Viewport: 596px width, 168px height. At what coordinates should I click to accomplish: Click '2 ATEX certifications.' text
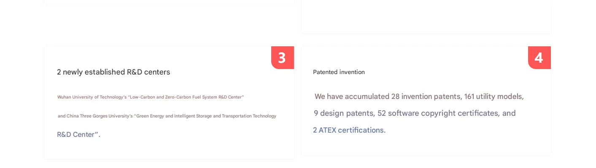[x=349, y=130]
